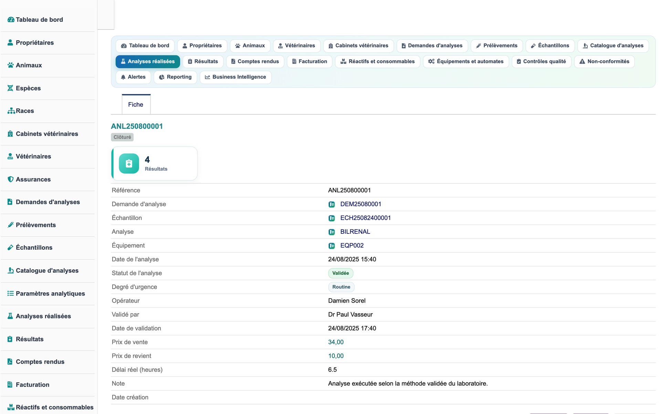Click the Comptes rendus PDF icon in sidebar

click(x=10, y=362)
